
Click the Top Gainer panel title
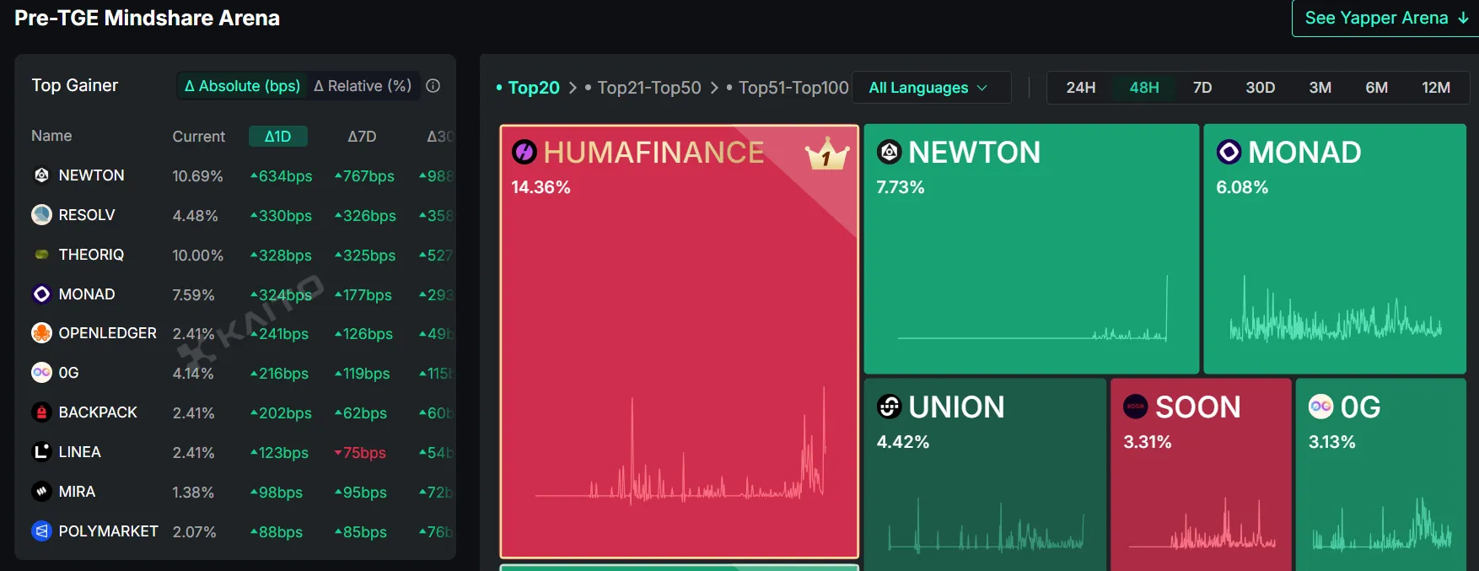(74, 85)
